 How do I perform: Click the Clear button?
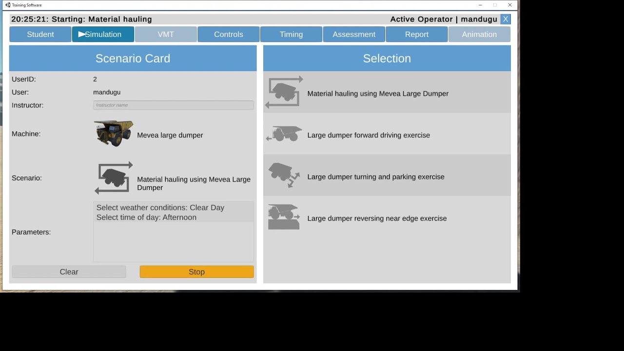point(69,272)
